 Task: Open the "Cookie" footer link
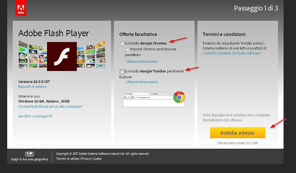(x=97, y=159)
